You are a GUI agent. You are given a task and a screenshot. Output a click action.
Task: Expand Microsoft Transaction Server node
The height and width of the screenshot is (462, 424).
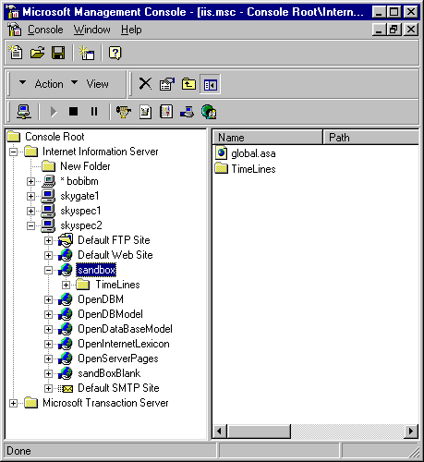[13, 403]
